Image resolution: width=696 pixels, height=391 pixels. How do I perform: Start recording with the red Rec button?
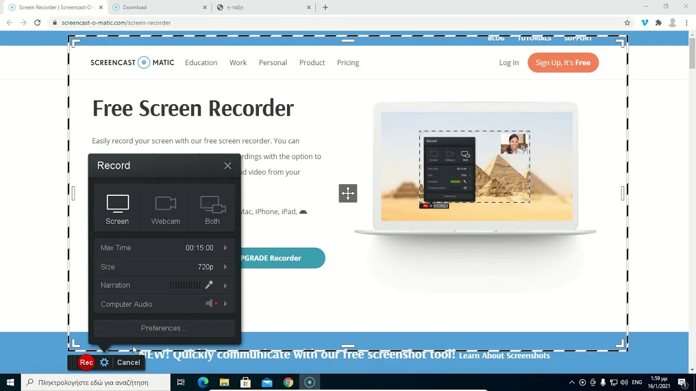[86, 362]
